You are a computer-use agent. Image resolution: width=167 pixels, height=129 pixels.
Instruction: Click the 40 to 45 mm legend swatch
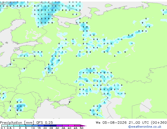[x=71, y=126]
